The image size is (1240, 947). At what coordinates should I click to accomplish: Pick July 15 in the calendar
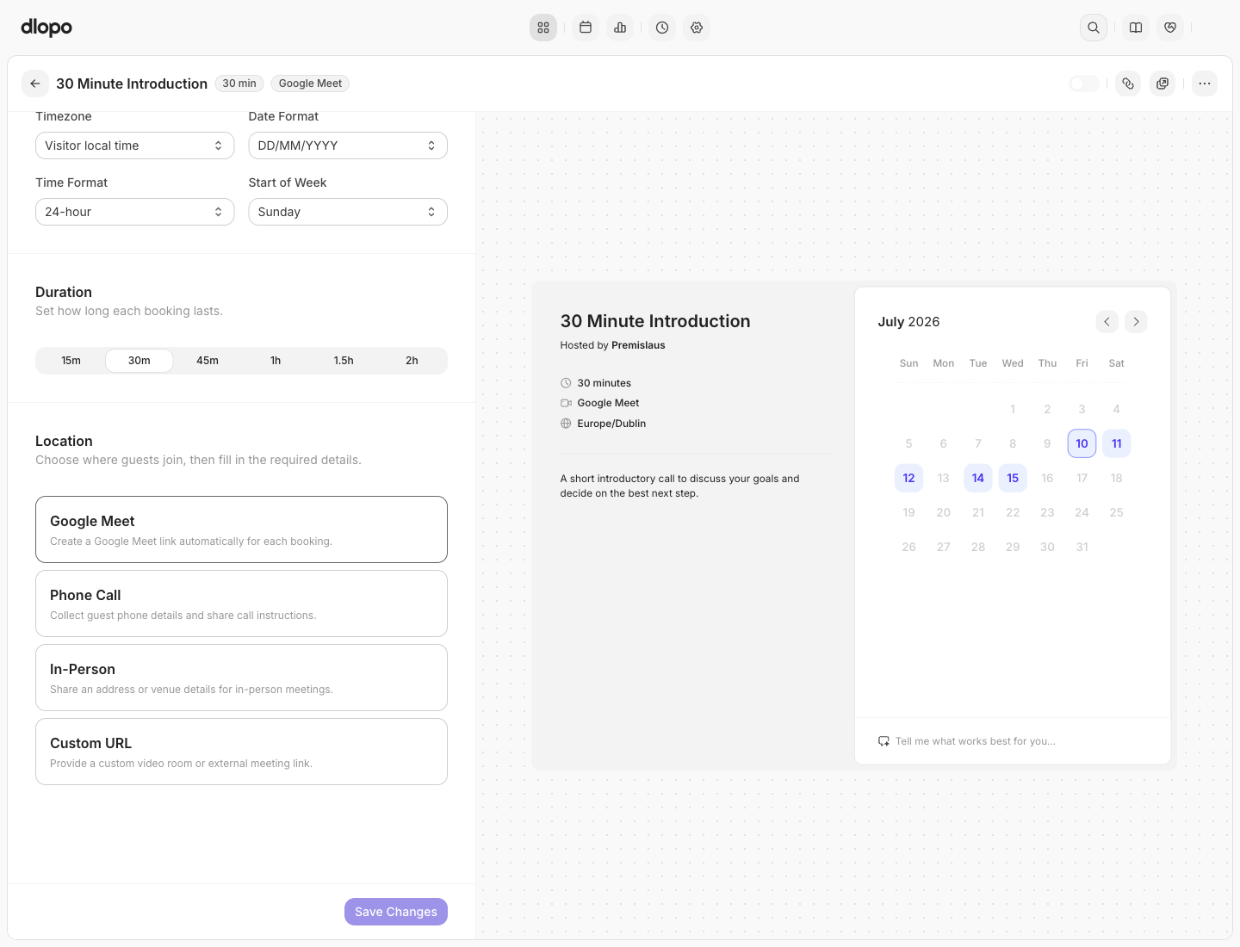pyautogui.click(x=1013, y=478)
